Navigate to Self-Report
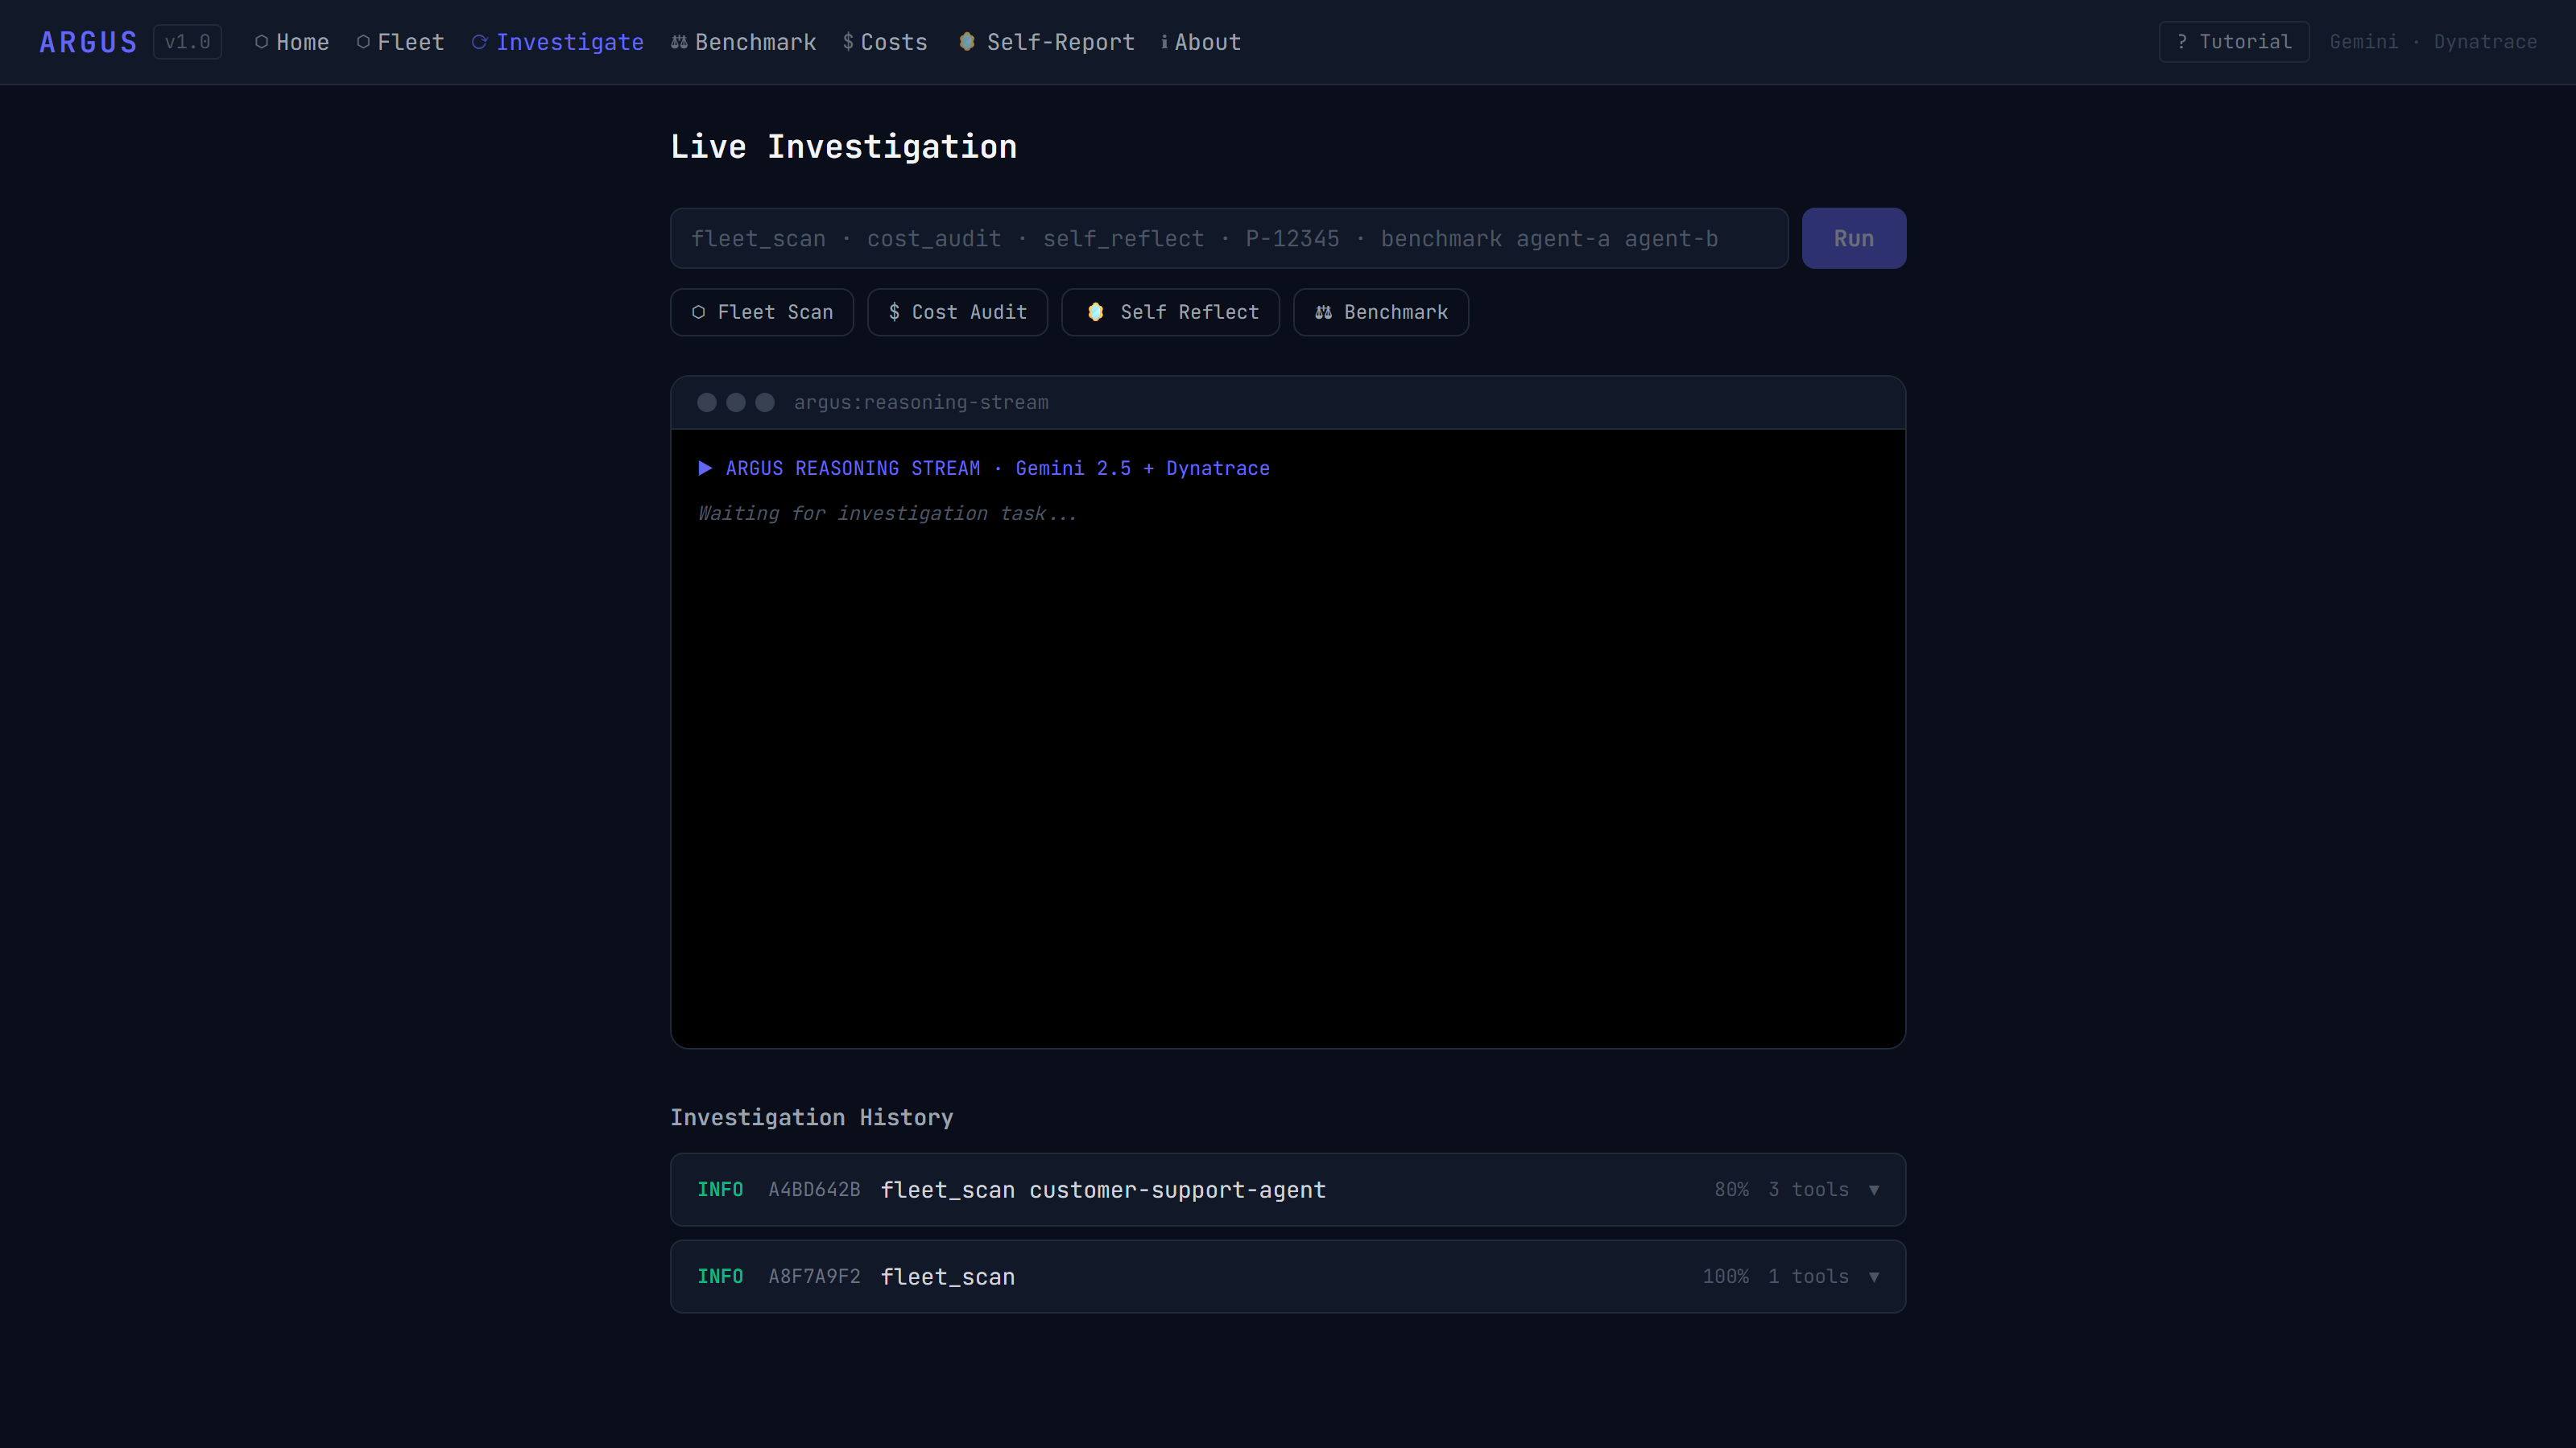Screen dimensions: 2576x1448 [x=1047, y=42]
